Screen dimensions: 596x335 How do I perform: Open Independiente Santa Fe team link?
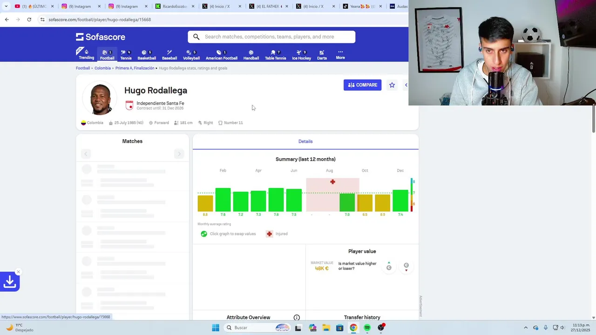[x=160, y=103]
